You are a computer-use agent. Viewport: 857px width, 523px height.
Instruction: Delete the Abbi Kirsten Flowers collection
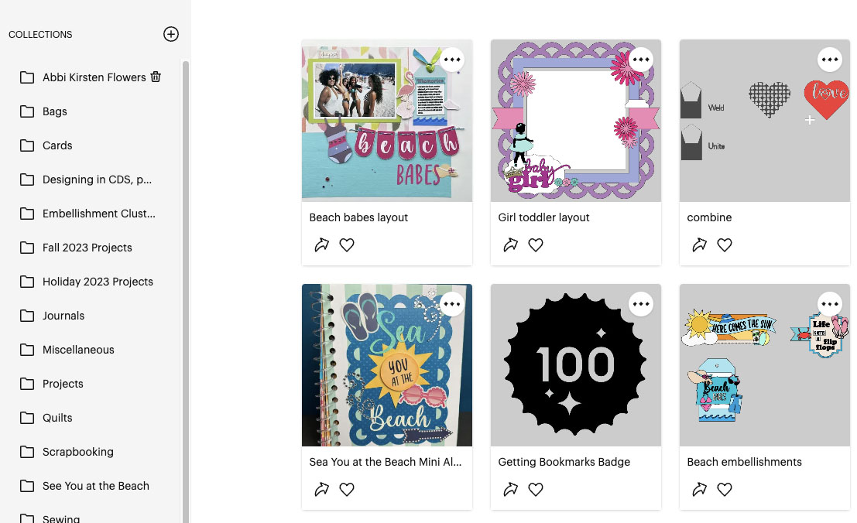point(156,77)
